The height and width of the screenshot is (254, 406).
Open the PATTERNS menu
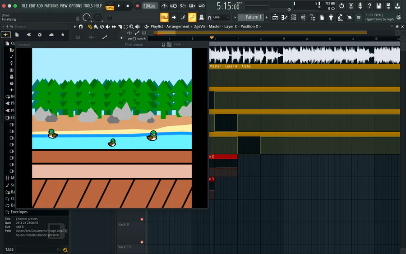(x=51, y=6)
